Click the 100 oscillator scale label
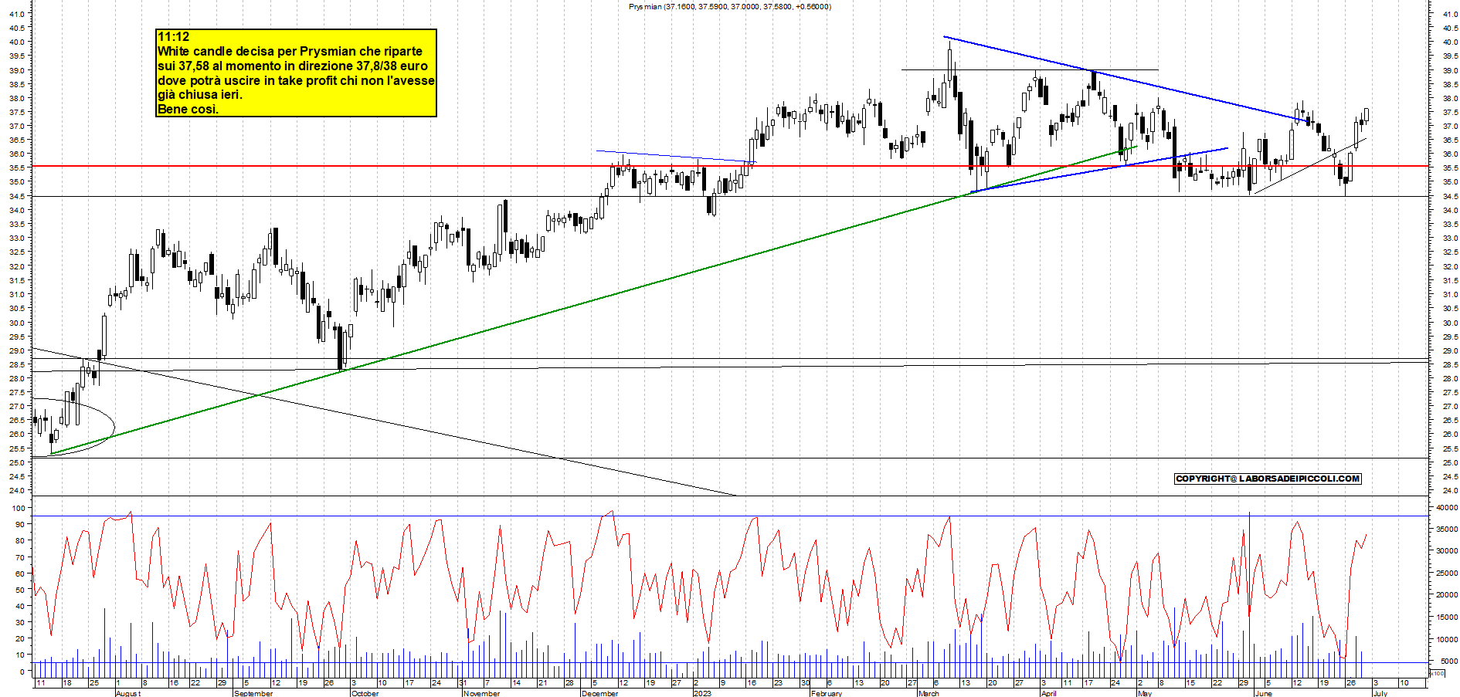 tap(19, 508)
